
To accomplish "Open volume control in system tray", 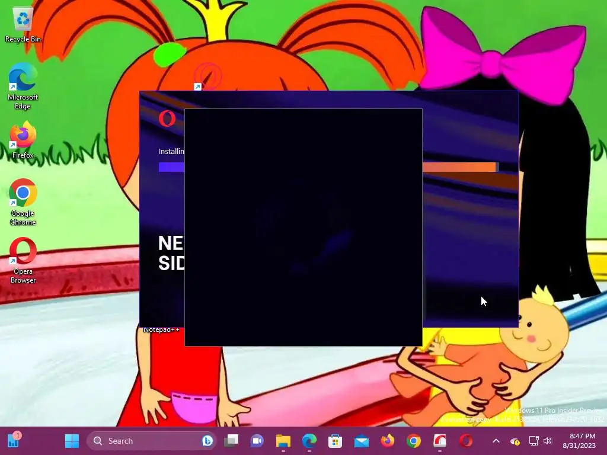I will [x=547, y=441].
